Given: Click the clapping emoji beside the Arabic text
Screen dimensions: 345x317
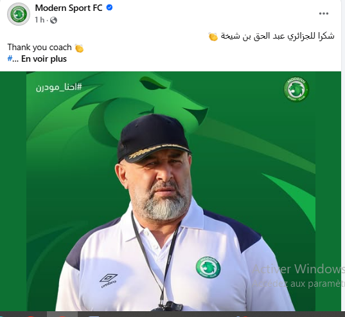Looking at the screenshot, I should tap(213, 37).
